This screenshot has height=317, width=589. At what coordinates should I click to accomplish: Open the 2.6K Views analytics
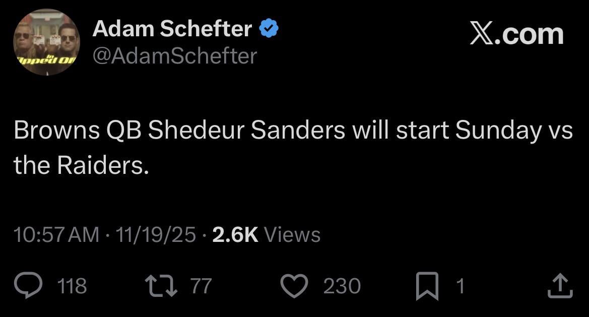click(x=266, y=234)
